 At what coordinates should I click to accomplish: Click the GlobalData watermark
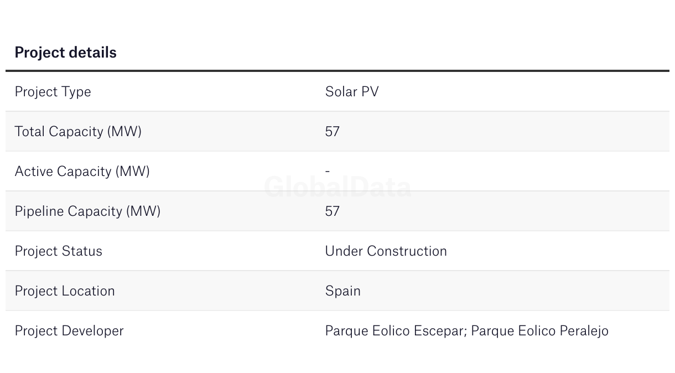click(338, 187)
